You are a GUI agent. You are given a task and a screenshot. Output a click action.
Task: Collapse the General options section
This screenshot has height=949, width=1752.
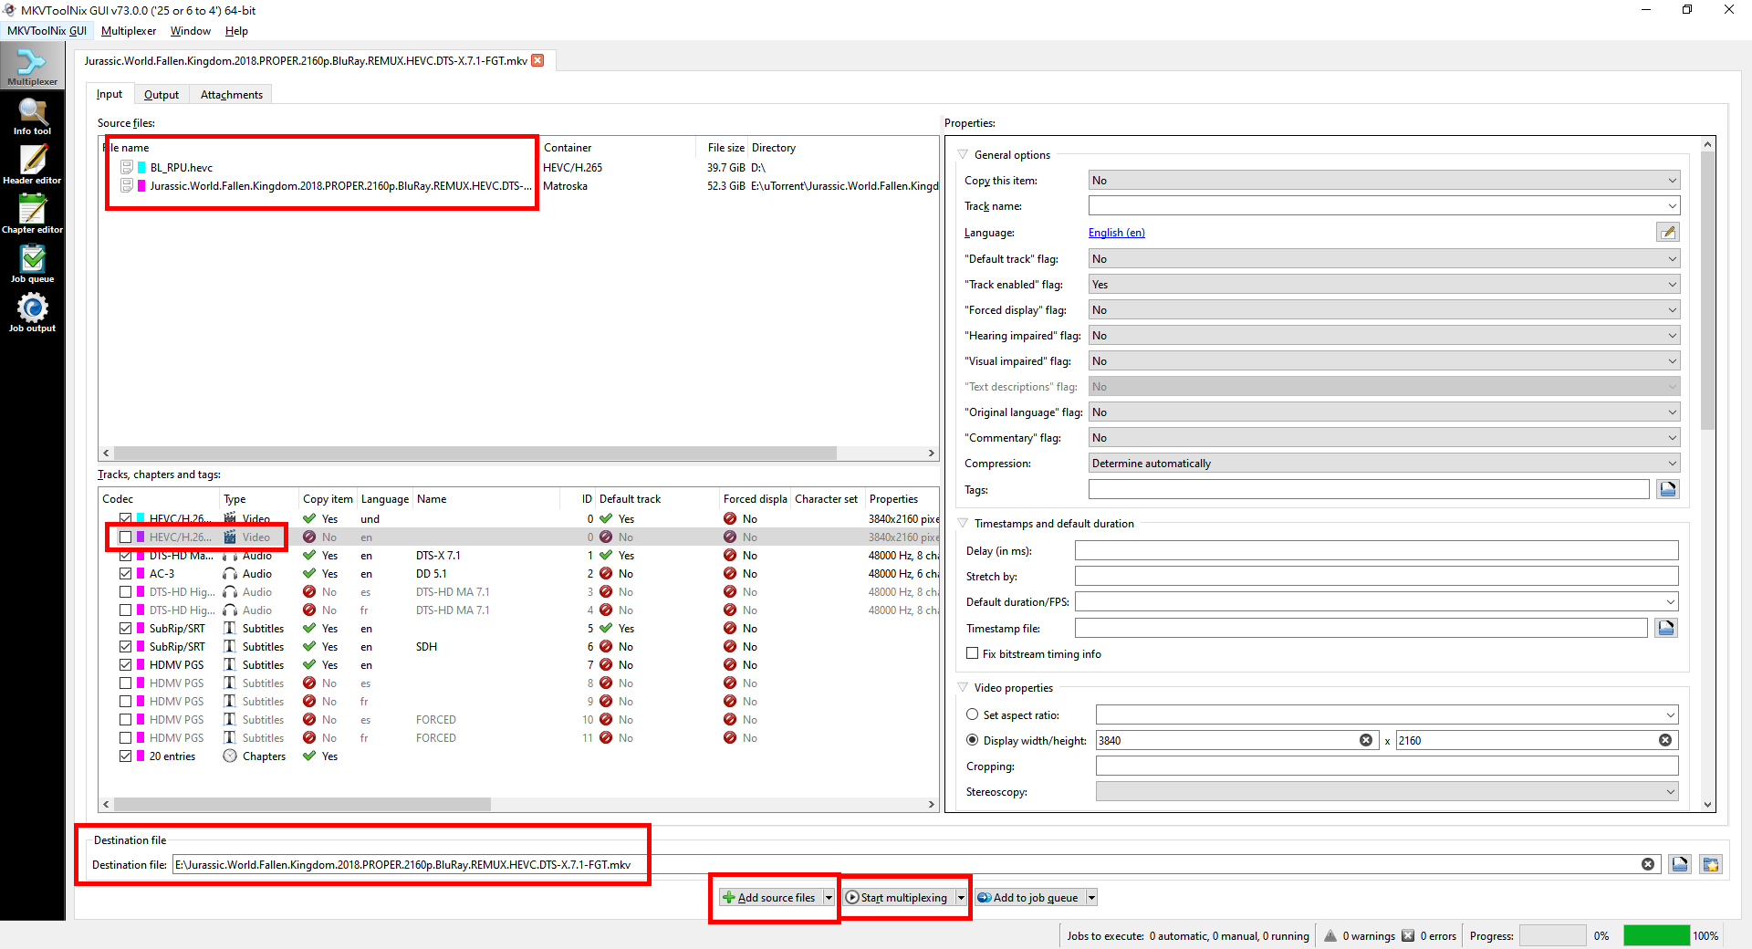pyautogui.click(x=963, y=154)
